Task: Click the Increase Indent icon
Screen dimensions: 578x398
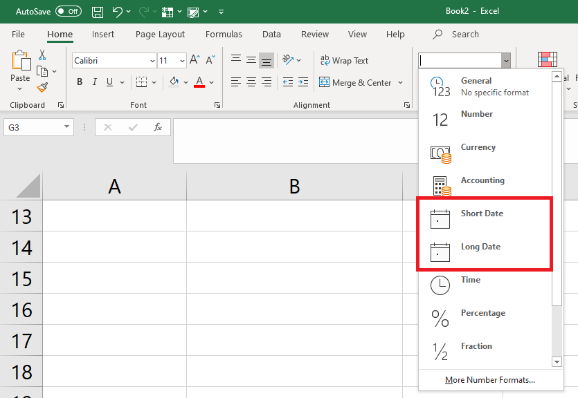Action: pyautogui.click(x=303, y=82)
